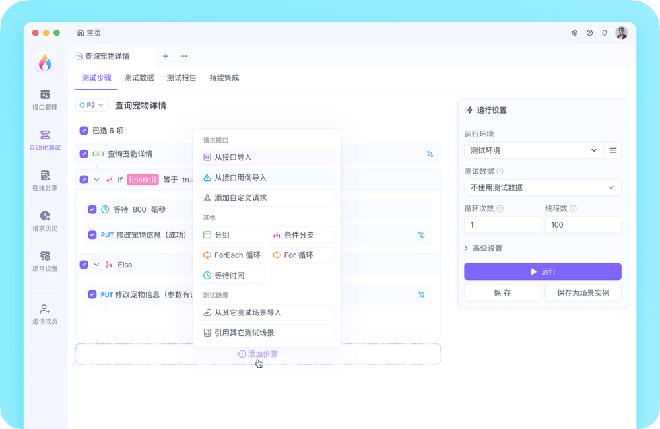Switch to the 测试报告 tab

tap(182, 77)
